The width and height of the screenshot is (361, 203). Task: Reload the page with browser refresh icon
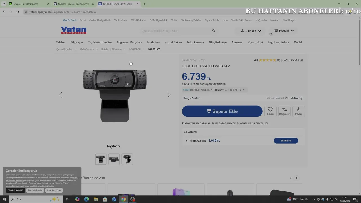click(x=17, y=12)
